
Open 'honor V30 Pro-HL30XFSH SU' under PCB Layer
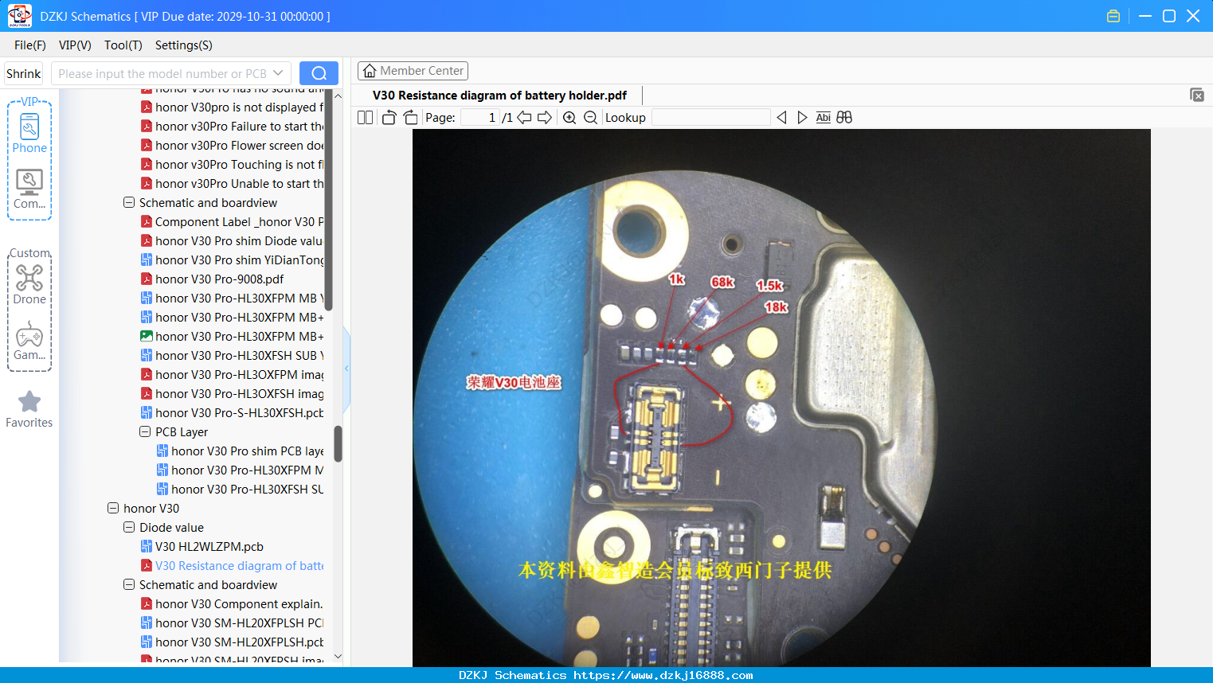(248, 490)
